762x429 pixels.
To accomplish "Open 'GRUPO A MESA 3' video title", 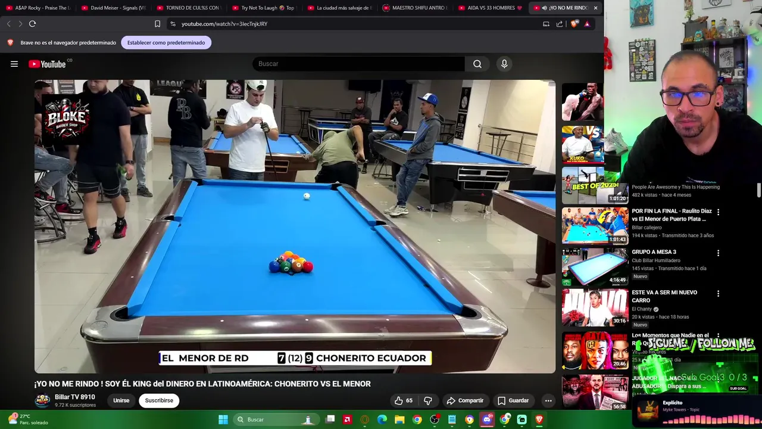I will (x=654, y=252).
